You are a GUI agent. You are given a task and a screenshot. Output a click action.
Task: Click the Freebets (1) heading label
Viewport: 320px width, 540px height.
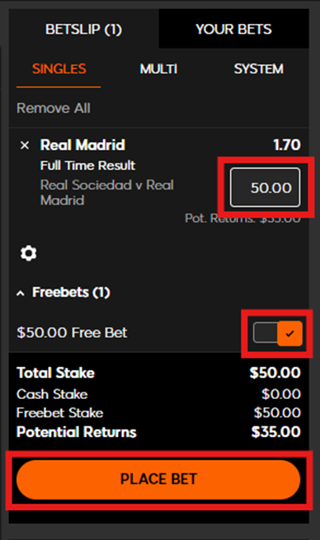click(x=71, y=293)
